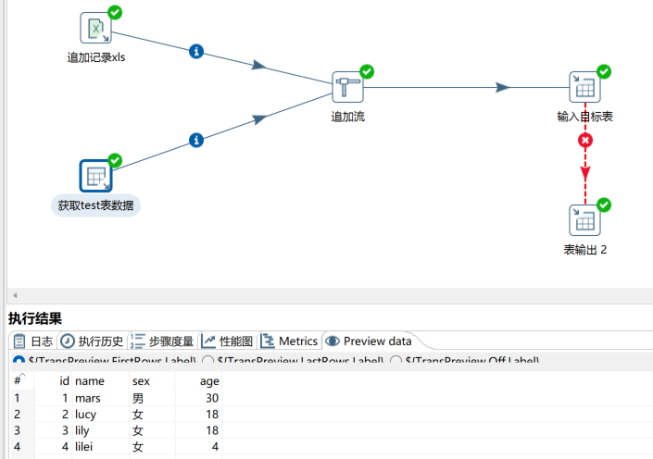Select the 表输出 2 step icon
This screenshot has width=653, height=459.
[584, 220]
